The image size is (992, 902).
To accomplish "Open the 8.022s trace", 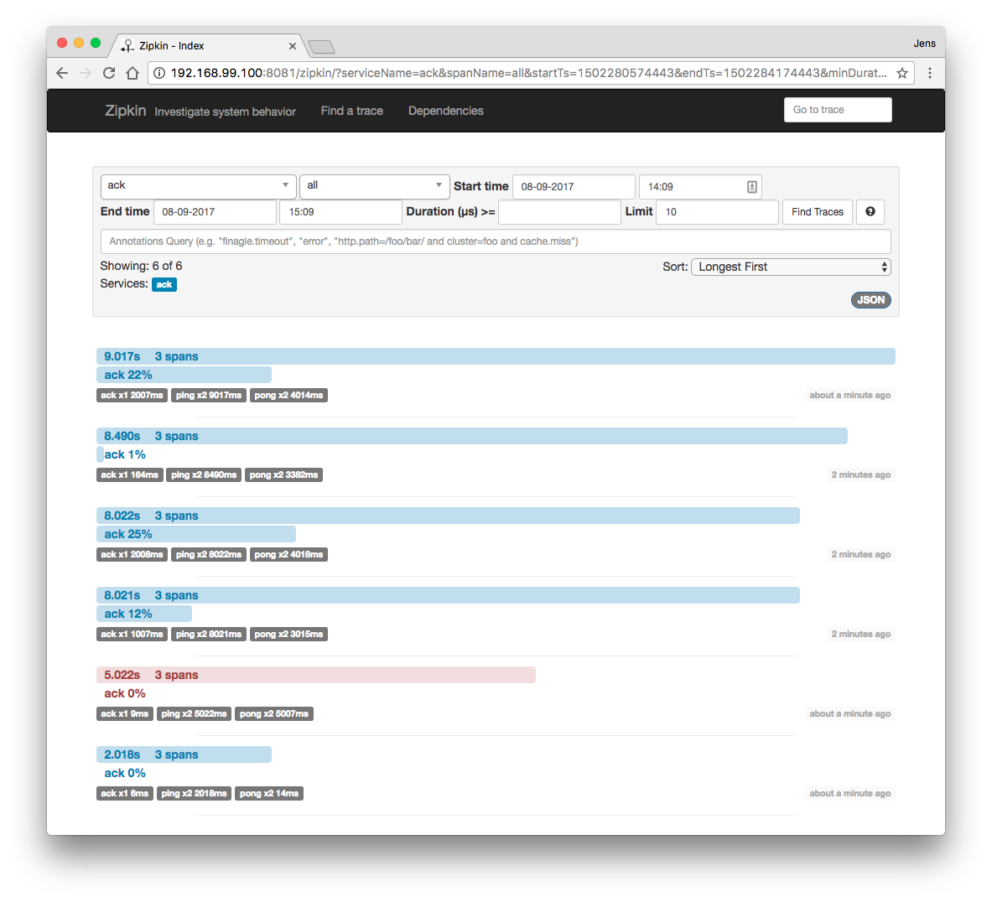I will click(448, 516).
